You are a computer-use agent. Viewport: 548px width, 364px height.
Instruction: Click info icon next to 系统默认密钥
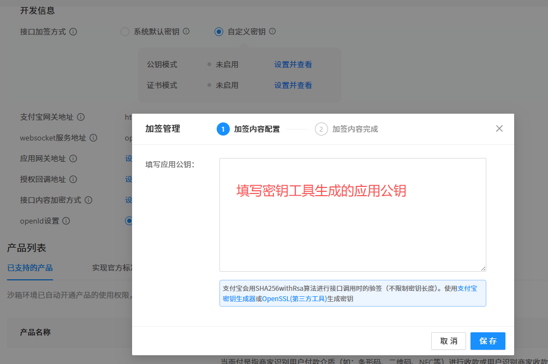(x=186, y=32)
